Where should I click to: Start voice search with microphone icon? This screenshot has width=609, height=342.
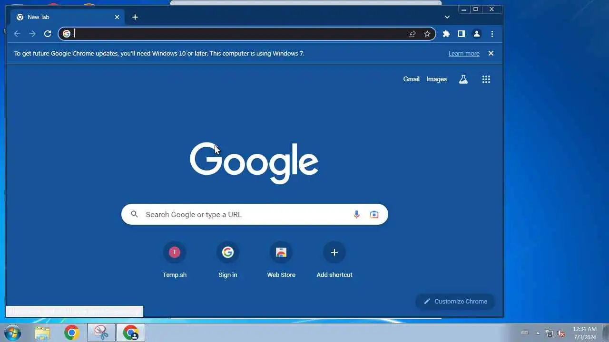pos(356,215)
